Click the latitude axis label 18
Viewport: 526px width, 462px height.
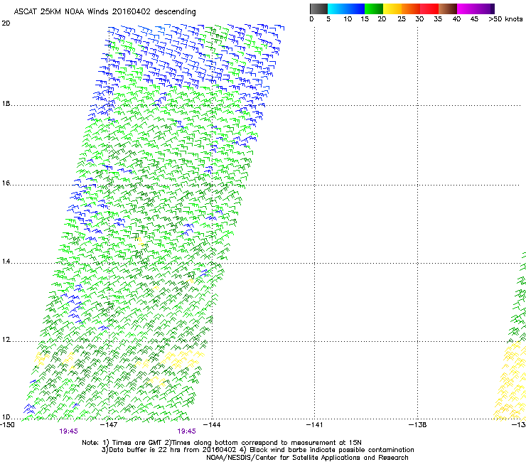pyautogui.click(x=6, y=104)
